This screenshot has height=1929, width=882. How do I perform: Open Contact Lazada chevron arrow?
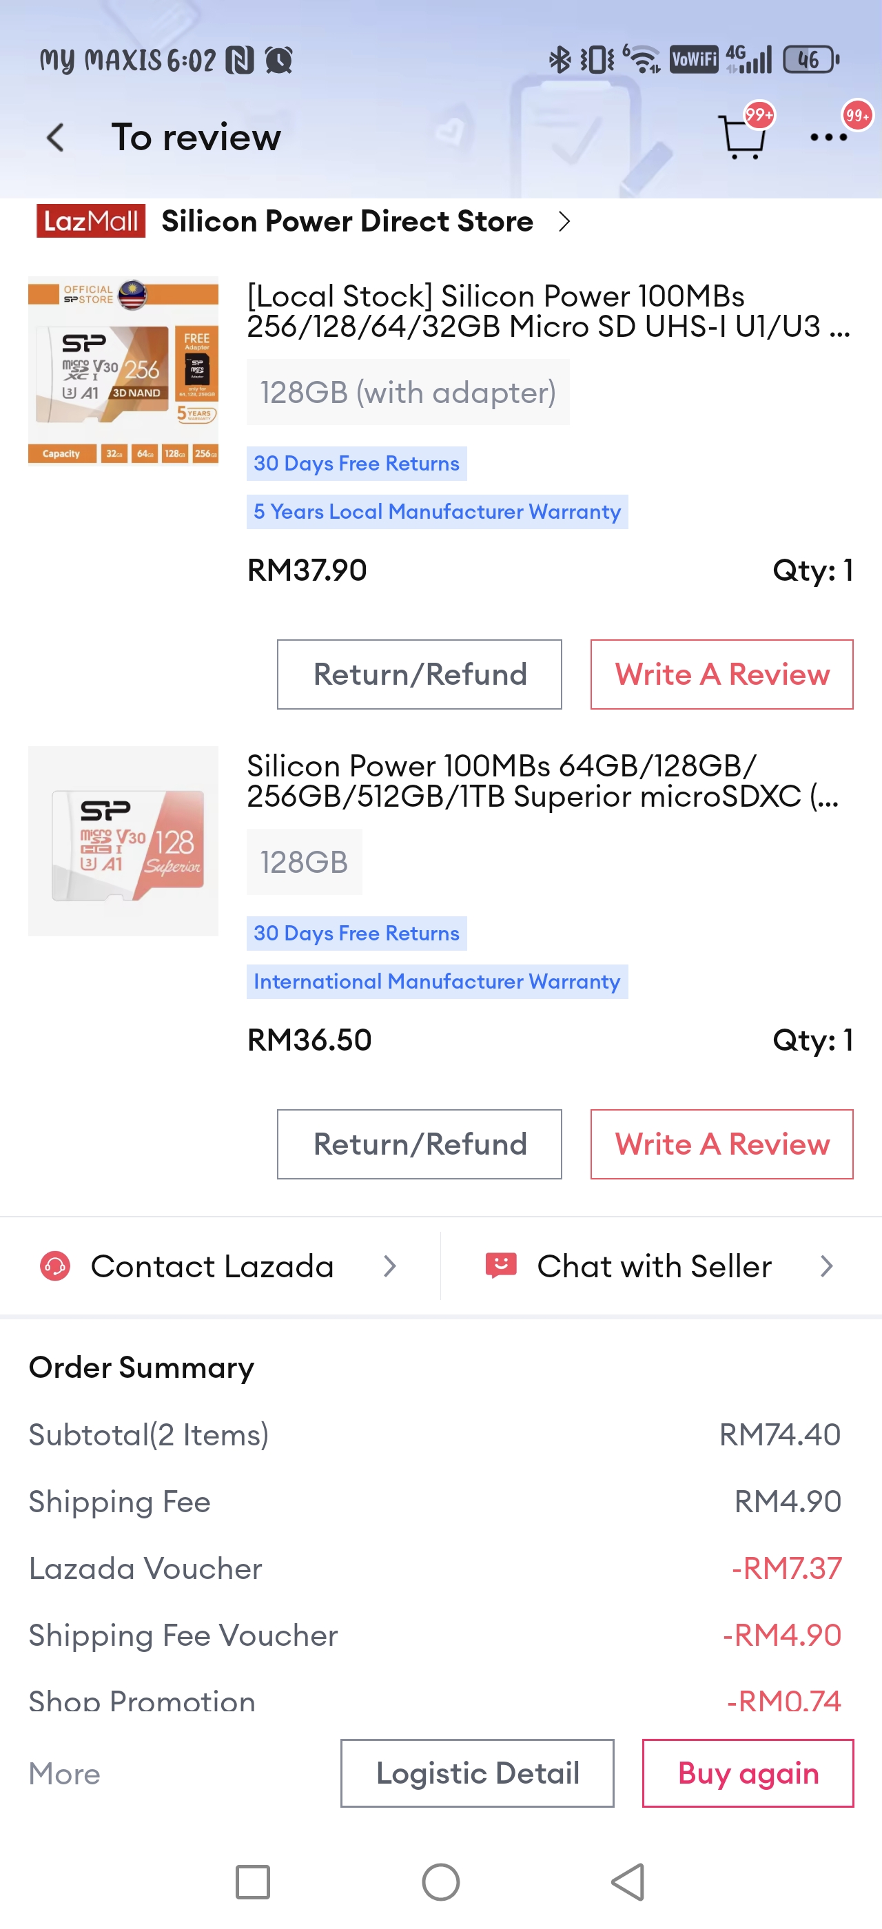pos(389,1266)
